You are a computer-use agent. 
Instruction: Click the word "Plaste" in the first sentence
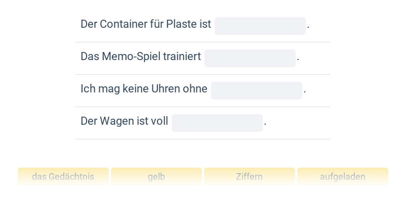point(181,24)
